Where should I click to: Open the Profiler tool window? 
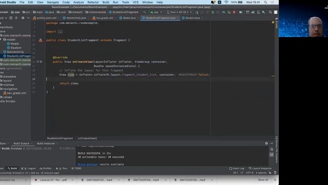pos(46,169)
